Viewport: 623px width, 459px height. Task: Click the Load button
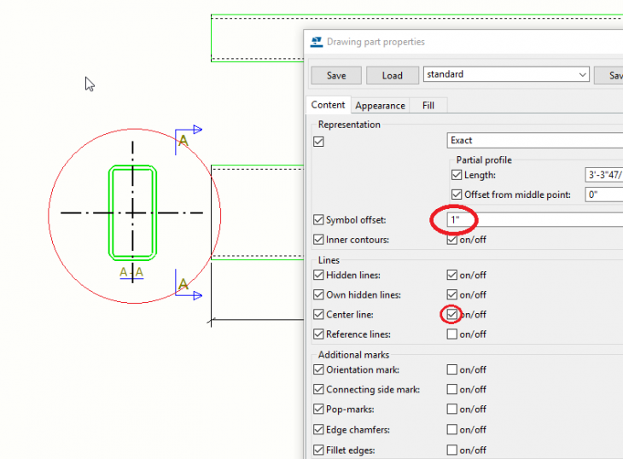click(393, 75)
